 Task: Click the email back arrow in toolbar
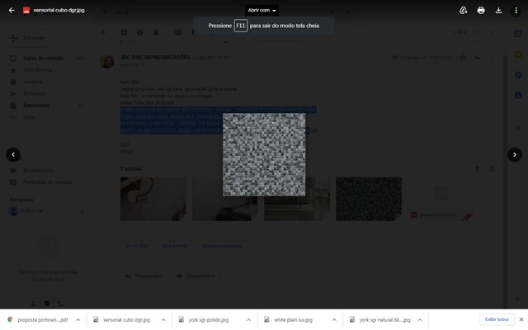click(x=103, y=32)
